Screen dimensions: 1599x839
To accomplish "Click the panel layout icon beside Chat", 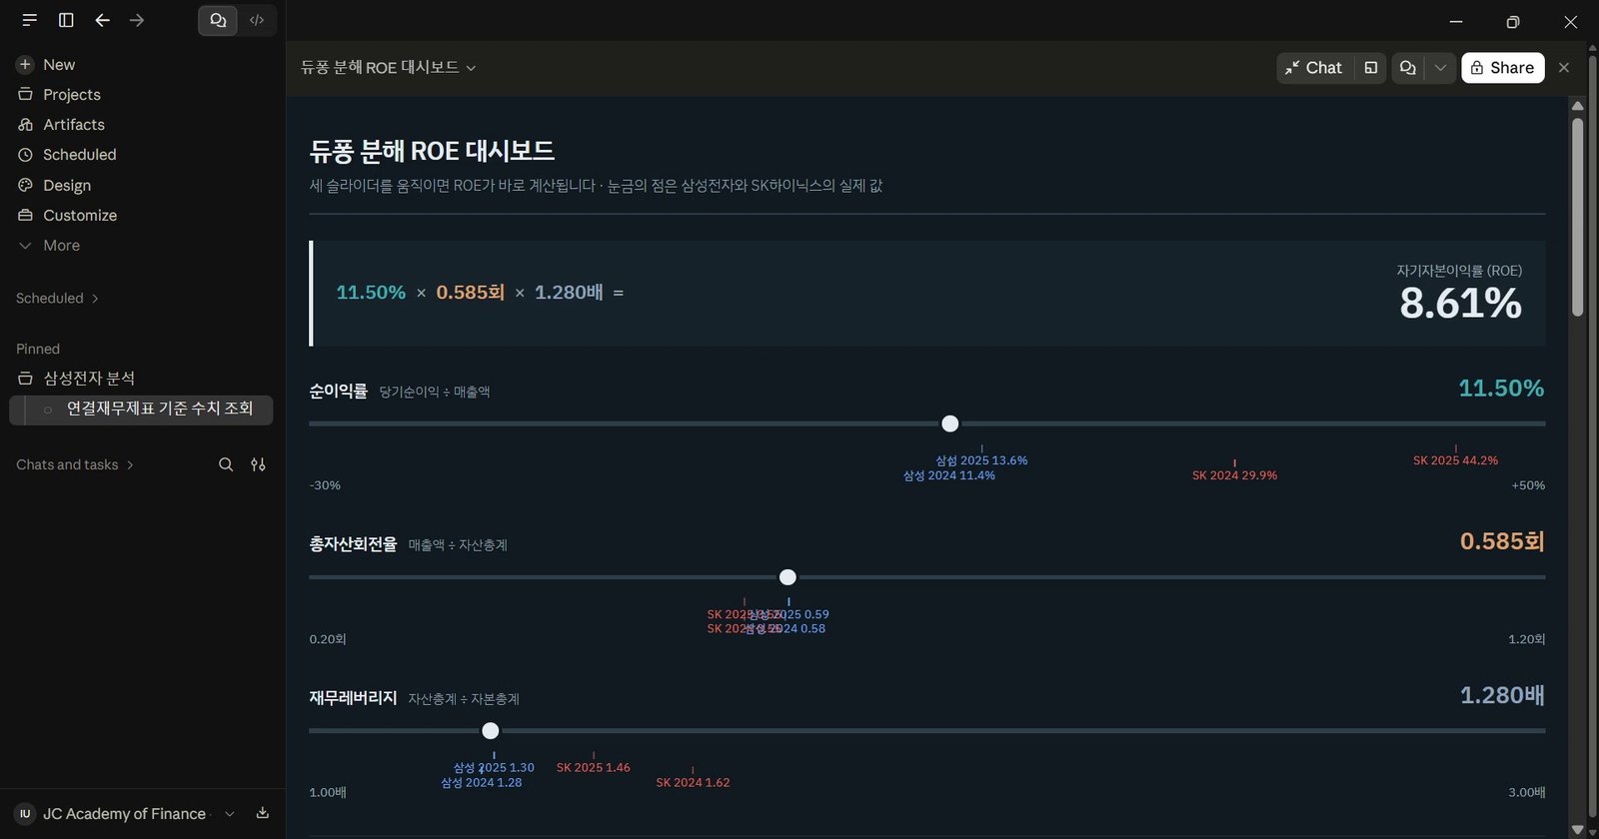I will (x=1371, y=68).
